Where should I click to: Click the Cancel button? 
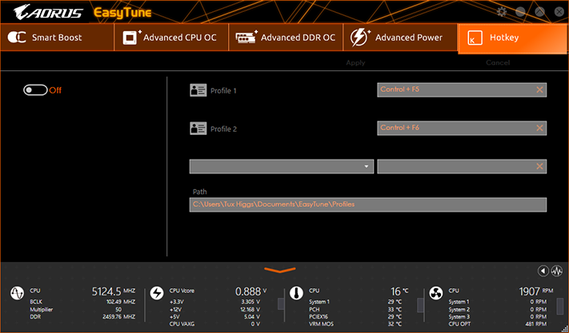498,62
